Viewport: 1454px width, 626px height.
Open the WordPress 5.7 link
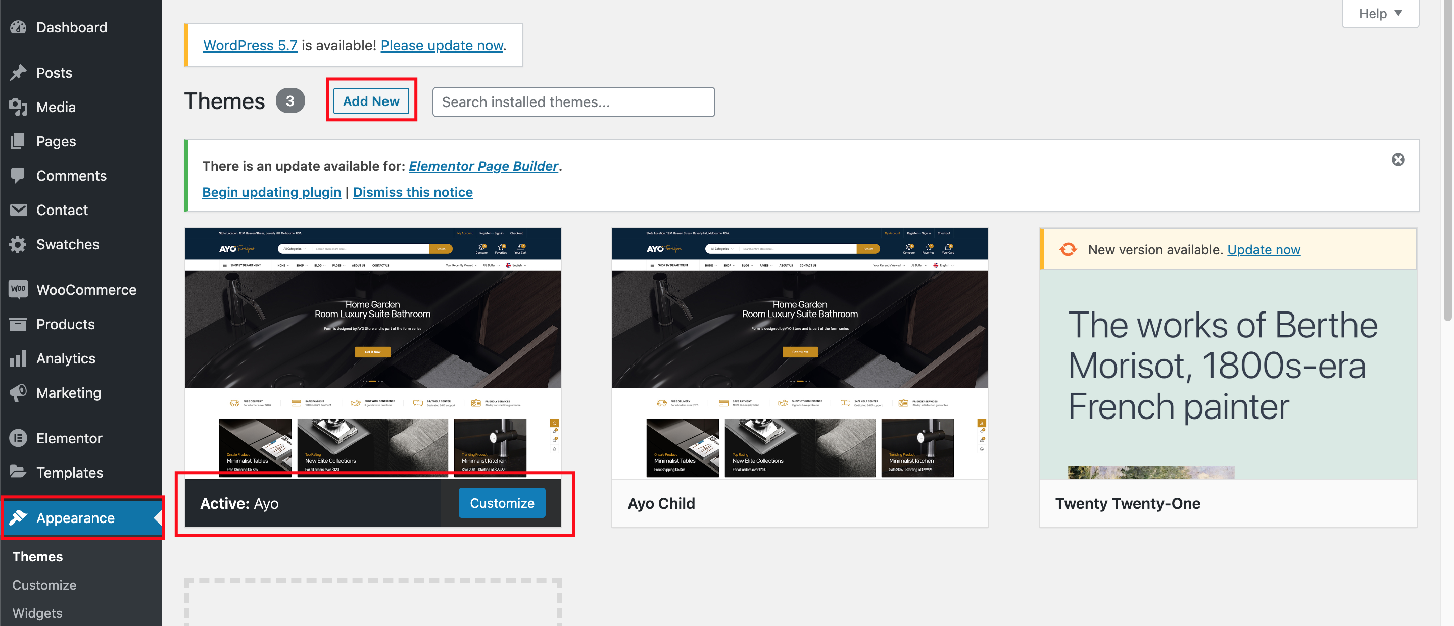click(x=250, y=45)
